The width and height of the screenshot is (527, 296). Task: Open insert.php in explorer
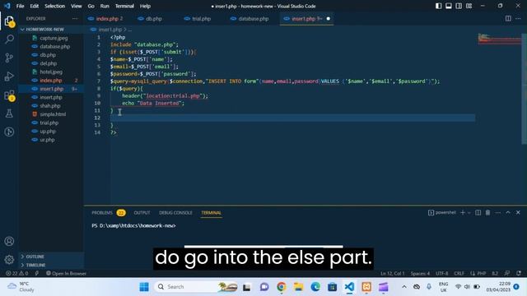(x=51, y=97)
